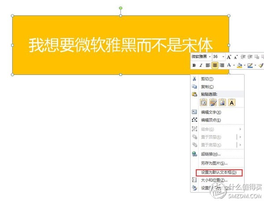Click the left-middle sizing handle of shape
The height and width of the screenshot is (201, 264).
(x=12, y=45)
